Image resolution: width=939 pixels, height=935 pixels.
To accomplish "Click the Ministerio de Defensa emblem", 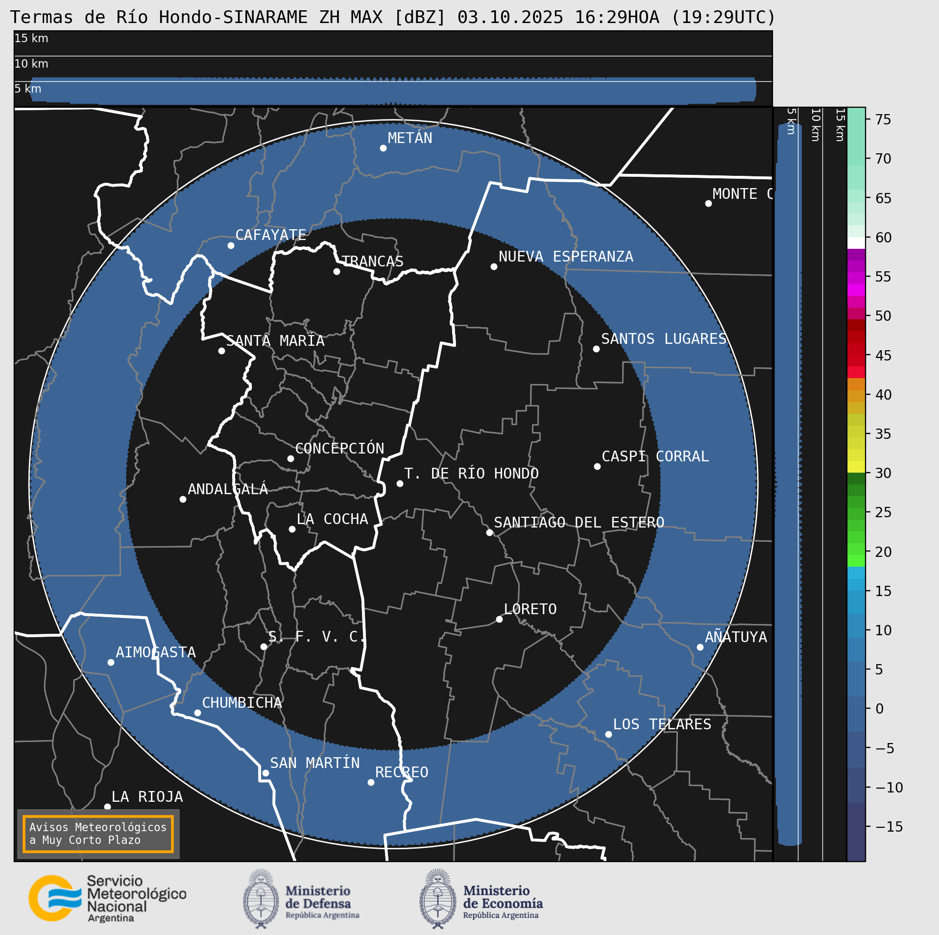I will [261, 899].
